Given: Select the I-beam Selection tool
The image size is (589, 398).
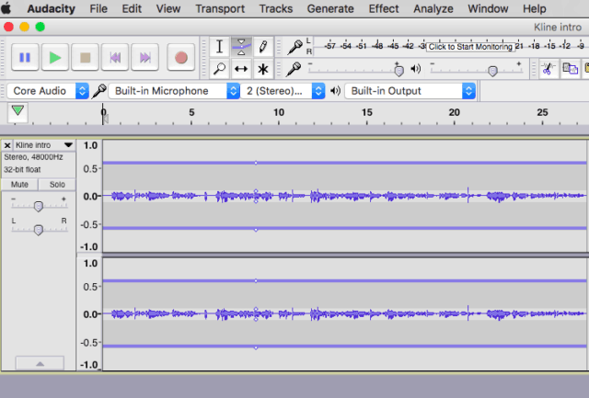Looking at the screenshot, I should (x=219, y=47).
